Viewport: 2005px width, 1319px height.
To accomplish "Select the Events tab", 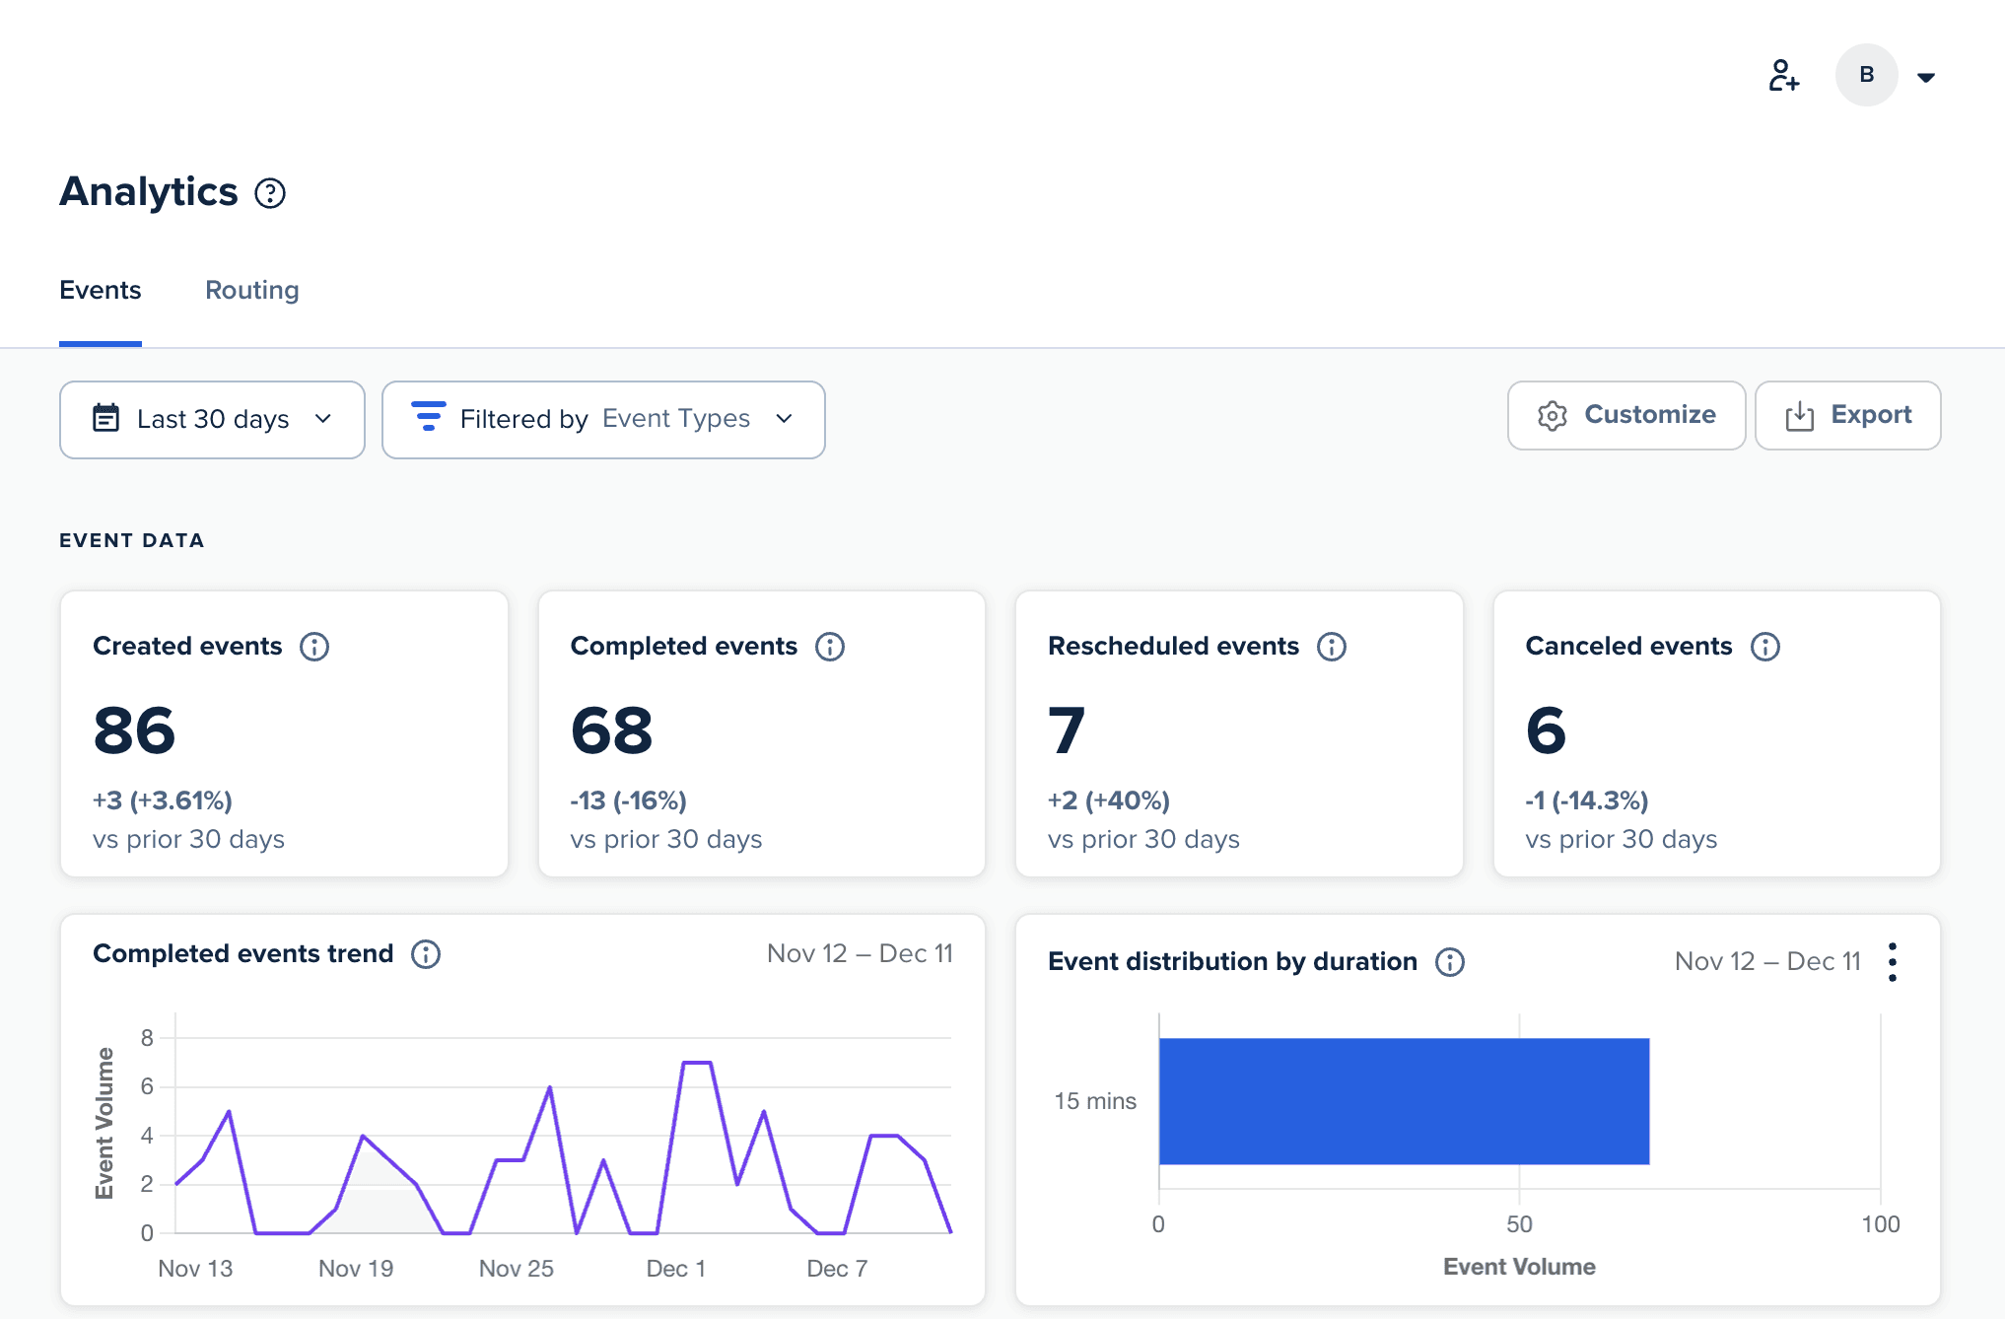I will (101, 290).
